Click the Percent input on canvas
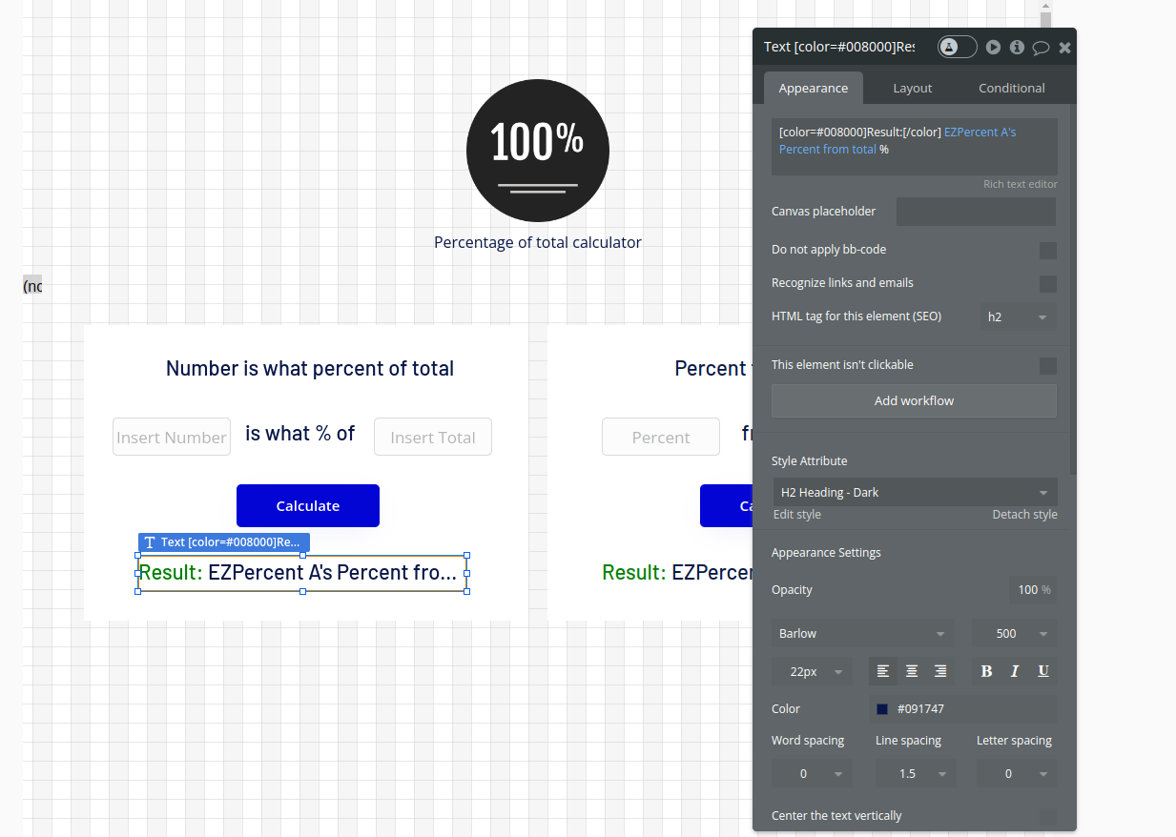 661,437
